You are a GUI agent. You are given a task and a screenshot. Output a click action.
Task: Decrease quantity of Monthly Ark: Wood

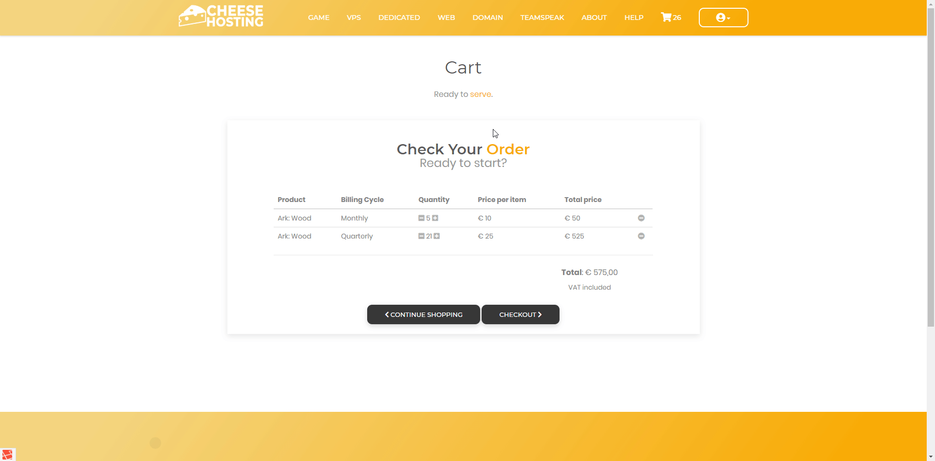tap(421, 218)
